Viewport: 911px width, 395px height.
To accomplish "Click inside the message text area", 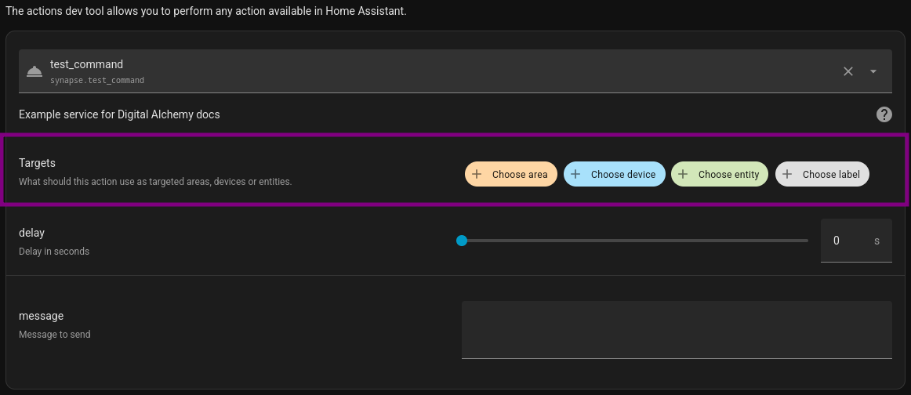I will pyautogui.click(x=676, y=329).
